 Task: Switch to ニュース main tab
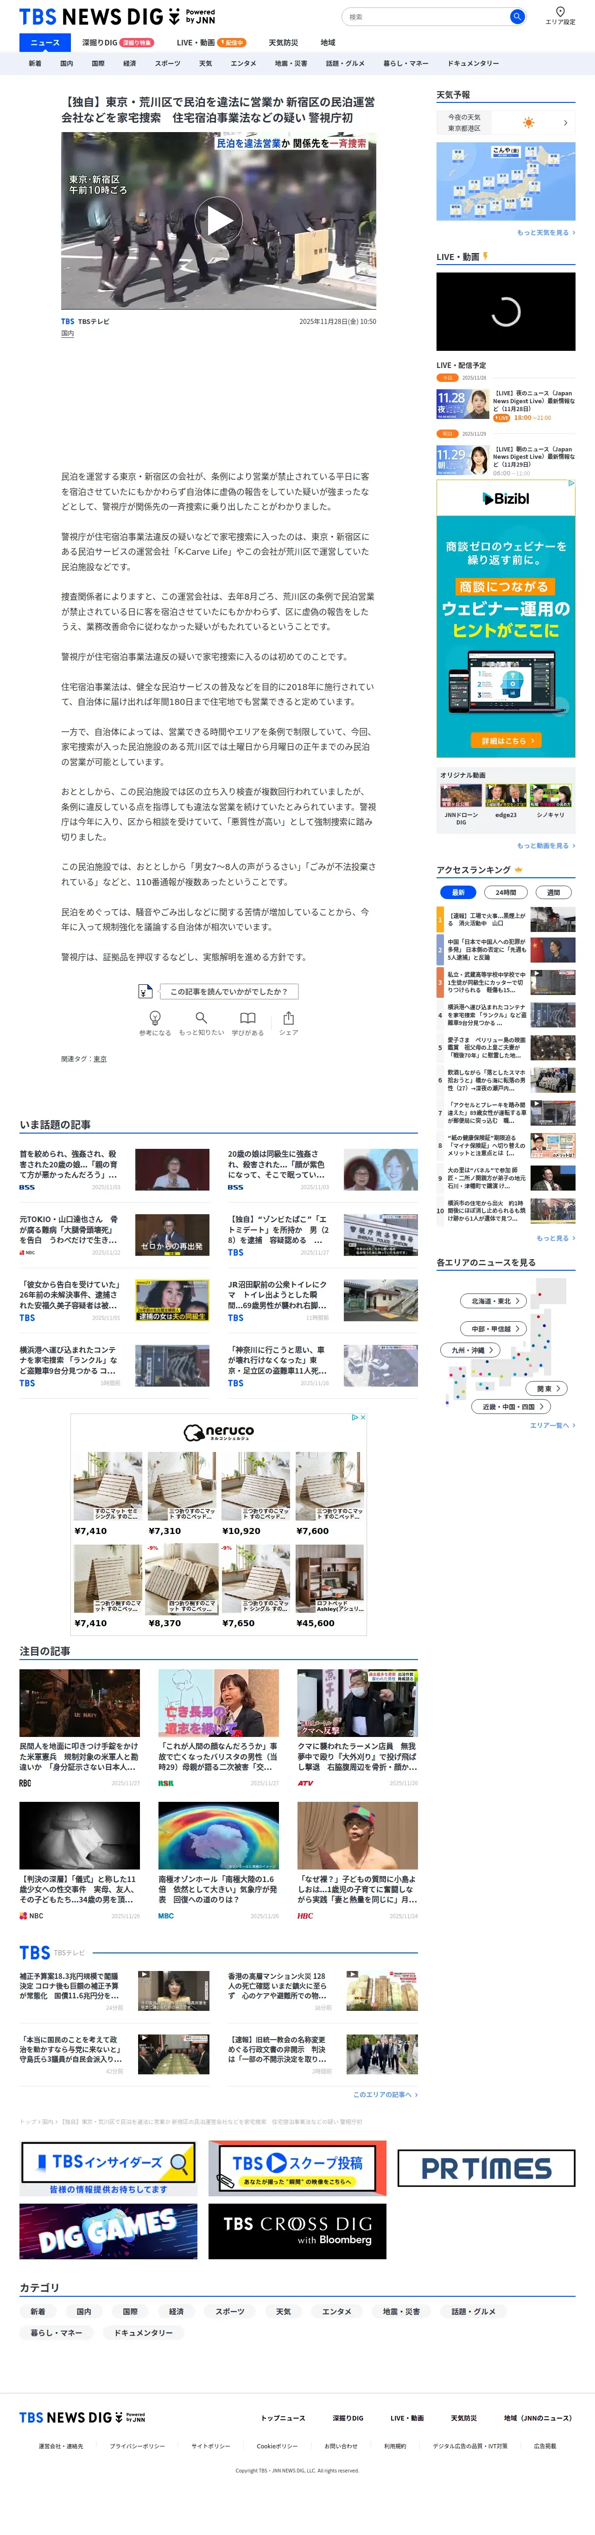45,42
